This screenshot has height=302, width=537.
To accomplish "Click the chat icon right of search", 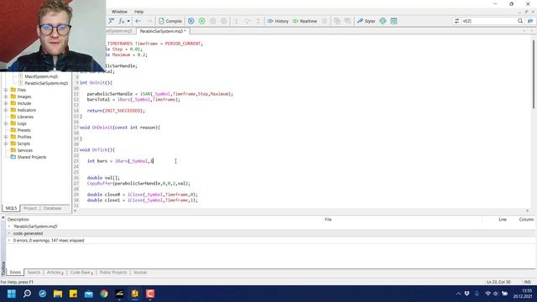I will (530, 21).
